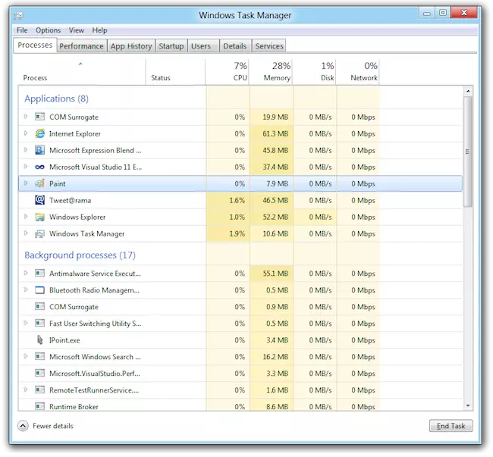
Task: Expand the Microsoft Windows Search row
Action: [26, 356]
